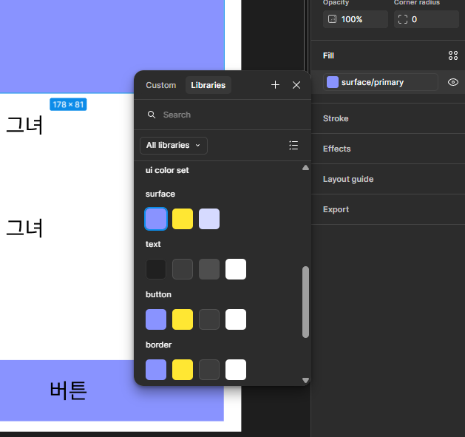Viewport: 465px width, 437px height.
Task: Click the scroll up arrow in popup
Action: [305, 168]
